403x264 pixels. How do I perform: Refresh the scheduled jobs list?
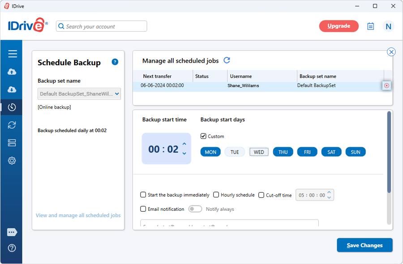coord(227,60)
